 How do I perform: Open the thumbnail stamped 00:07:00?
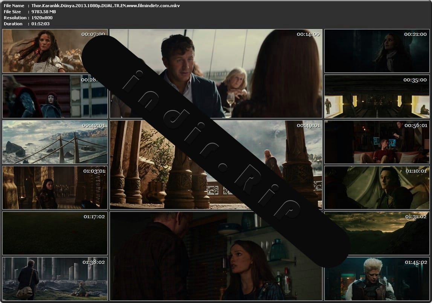(55, 51)
